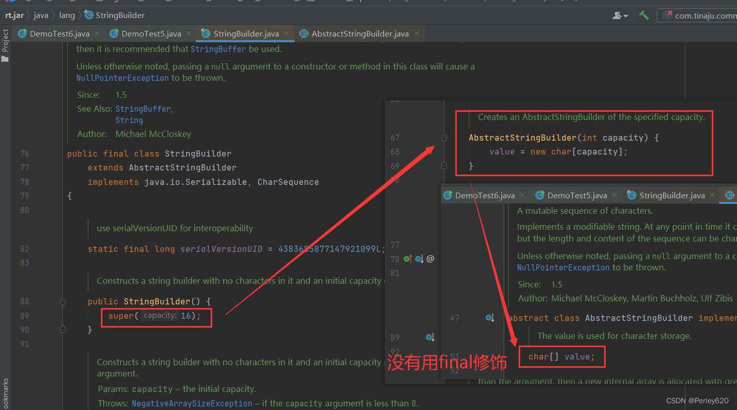The width and height of the screenshot is (737, 410).
Task: Follow NullPointerException link in inset window
Action: pyautogui.click(x=563, y=268)
